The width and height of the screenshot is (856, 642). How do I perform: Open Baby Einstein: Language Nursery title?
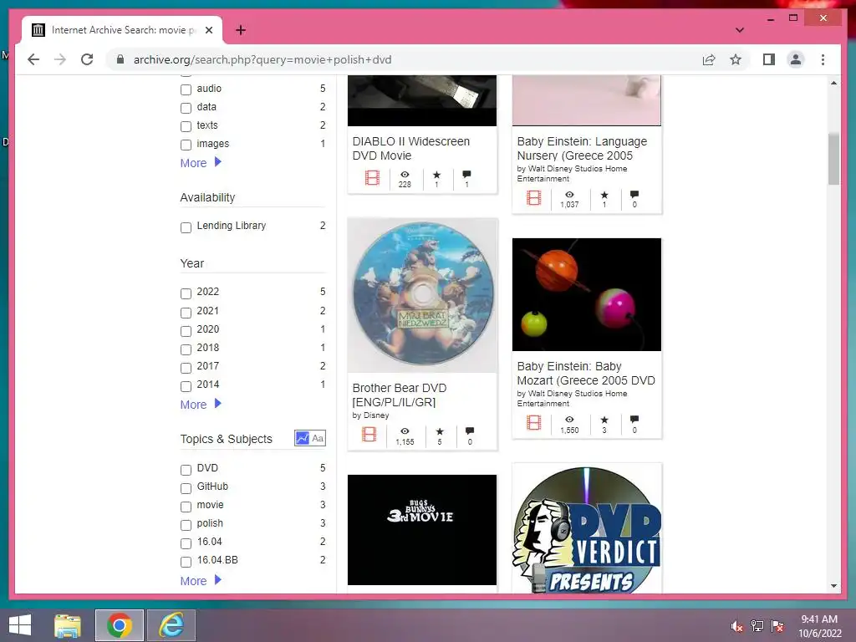[582, 149]
